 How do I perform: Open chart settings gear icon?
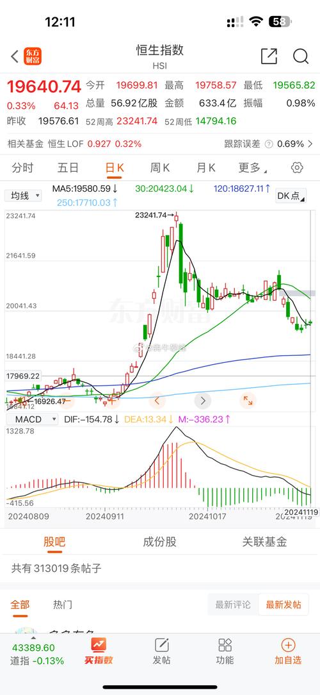click(297, 167)
